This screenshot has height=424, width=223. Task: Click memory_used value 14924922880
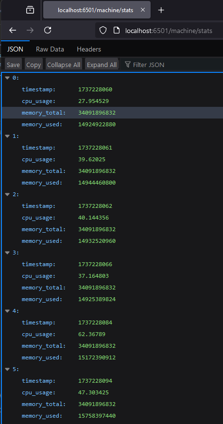click(x=97, y=124)
